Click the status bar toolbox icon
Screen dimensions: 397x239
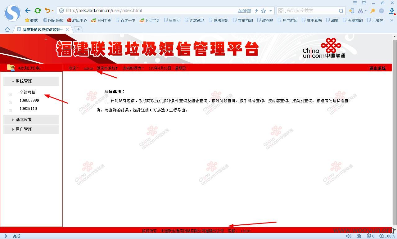[x=359, y=236]
